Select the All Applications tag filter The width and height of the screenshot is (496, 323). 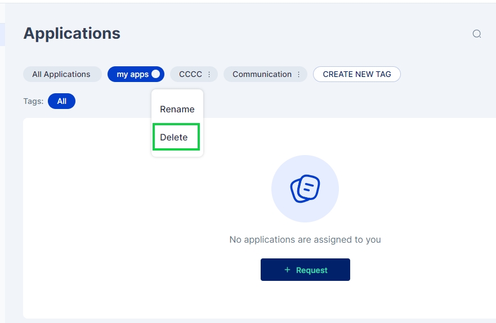(x=61, y=74)
